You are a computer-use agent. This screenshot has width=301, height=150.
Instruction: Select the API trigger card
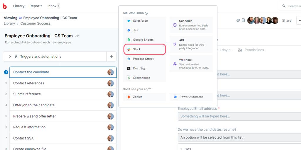pos(191,44)
